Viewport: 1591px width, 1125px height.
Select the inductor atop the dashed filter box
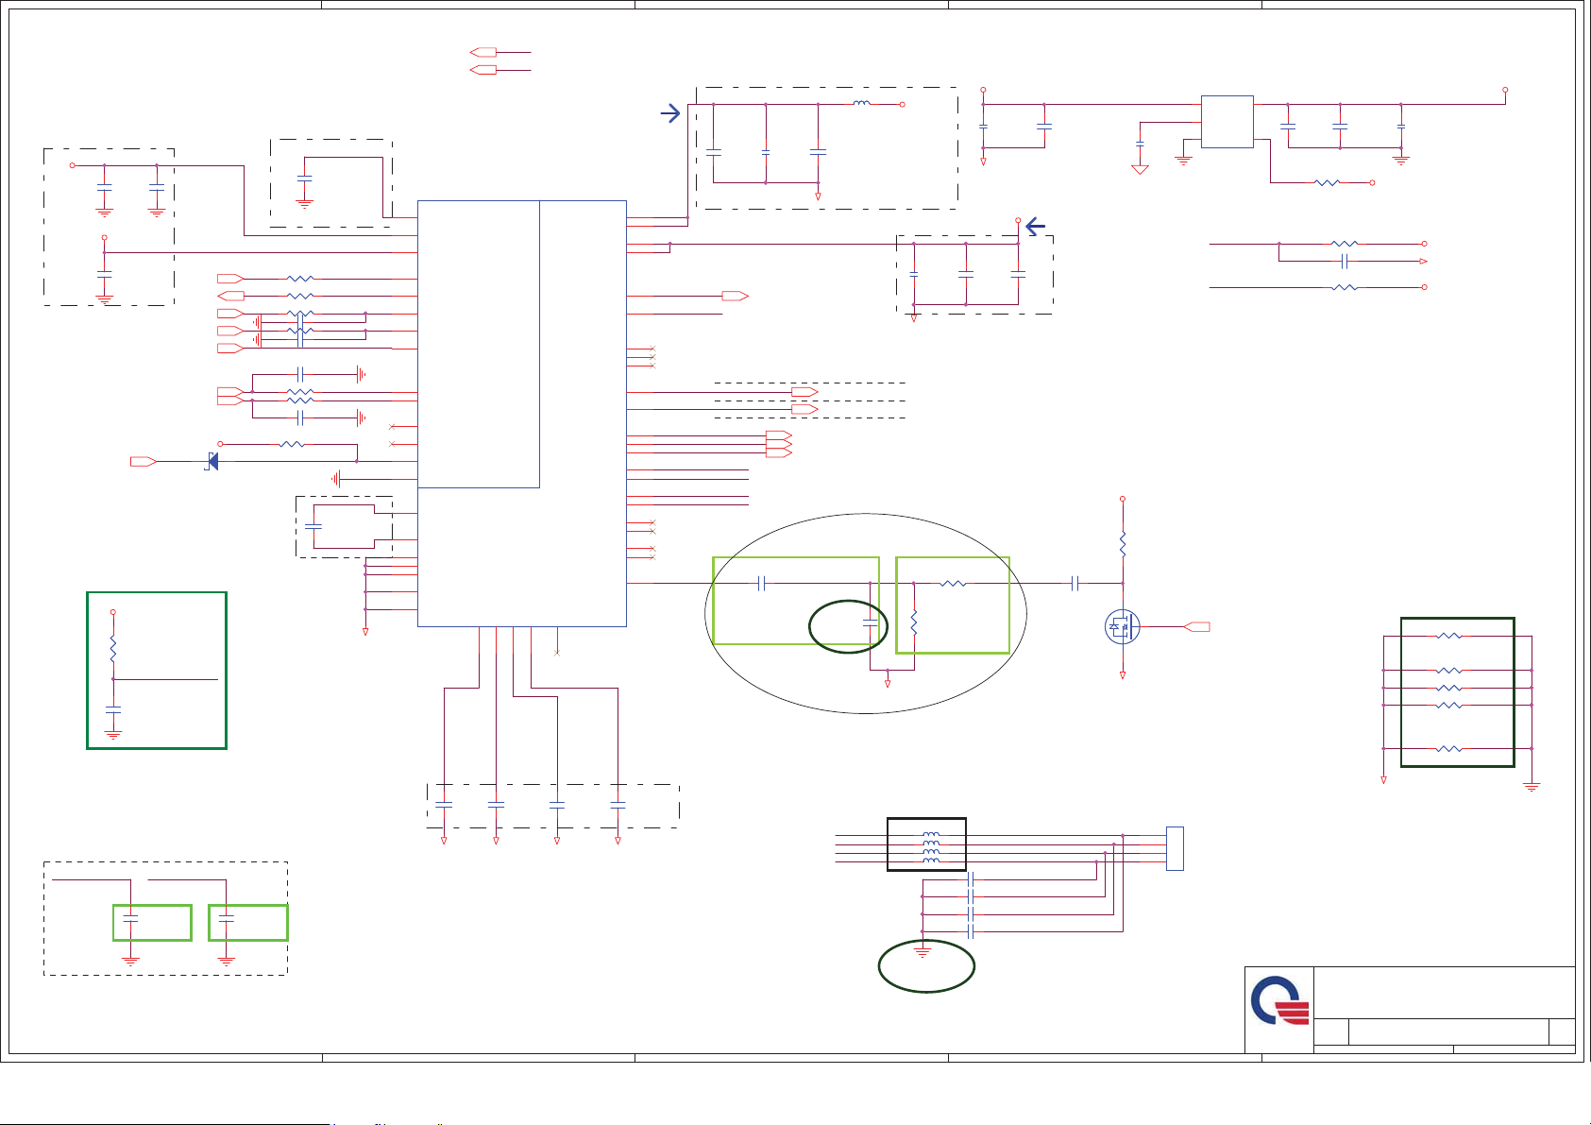tap(861, 103)
